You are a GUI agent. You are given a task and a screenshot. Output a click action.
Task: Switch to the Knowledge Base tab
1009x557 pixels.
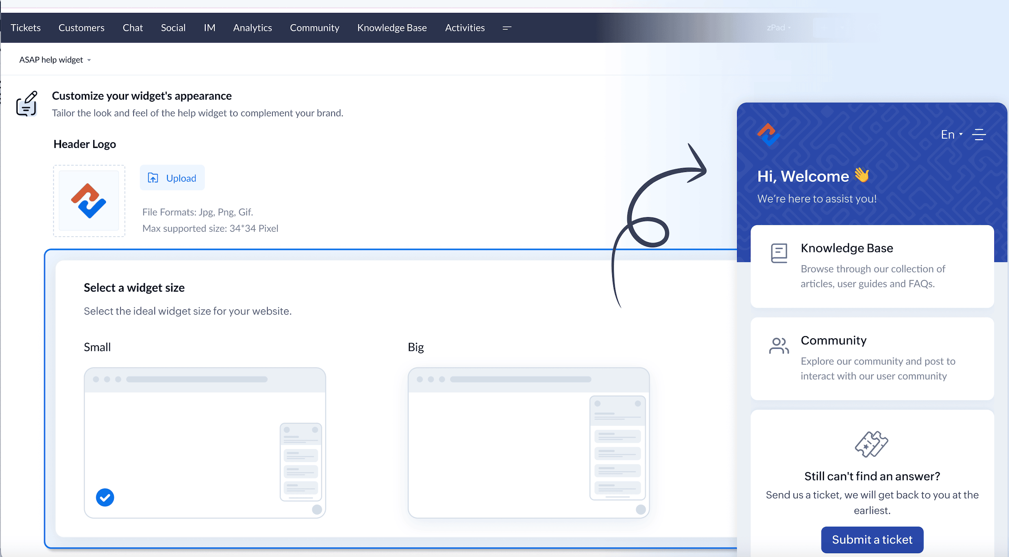(391, 28)
